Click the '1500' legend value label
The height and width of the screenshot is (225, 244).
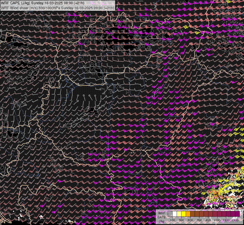point(235,220)
